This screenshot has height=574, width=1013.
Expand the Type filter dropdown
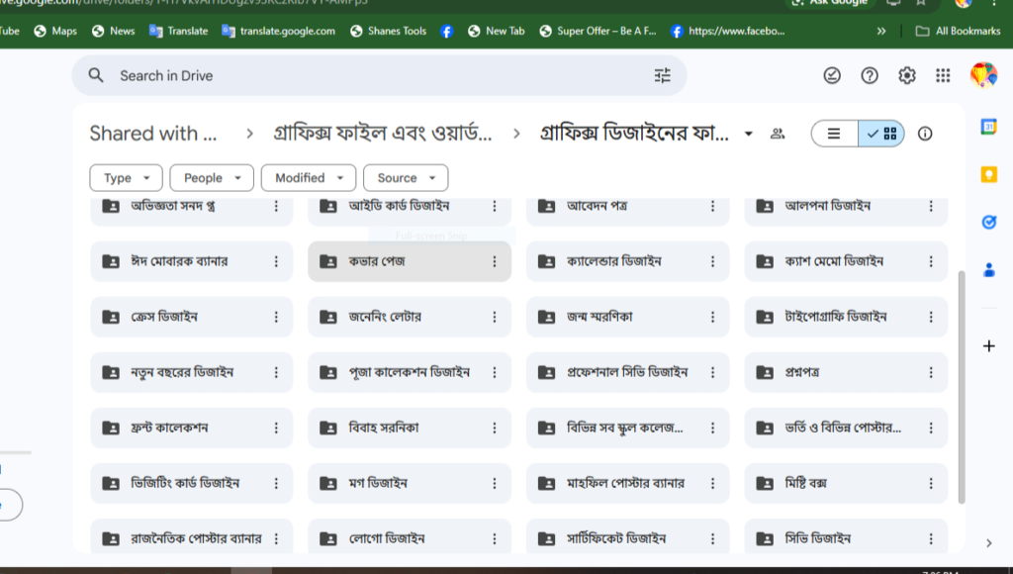[x=126, y=178]
